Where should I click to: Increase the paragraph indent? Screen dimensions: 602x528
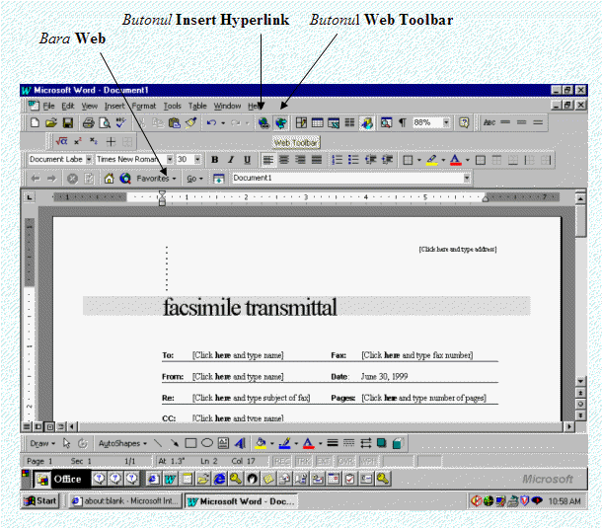coord(387,160)
